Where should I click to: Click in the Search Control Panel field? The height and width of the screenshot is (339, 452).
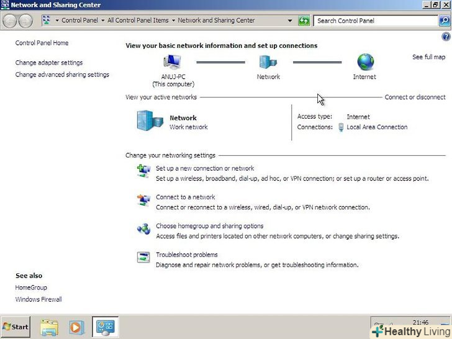[376, 20]
